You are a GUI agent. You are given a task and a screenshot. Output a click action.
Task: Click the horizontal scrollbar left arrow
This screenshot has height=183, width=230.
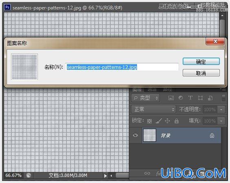pyautogui.click(x=111, y=176)
